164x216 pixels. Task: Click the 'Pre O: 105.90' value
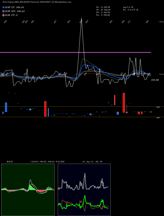click(103, 7)
